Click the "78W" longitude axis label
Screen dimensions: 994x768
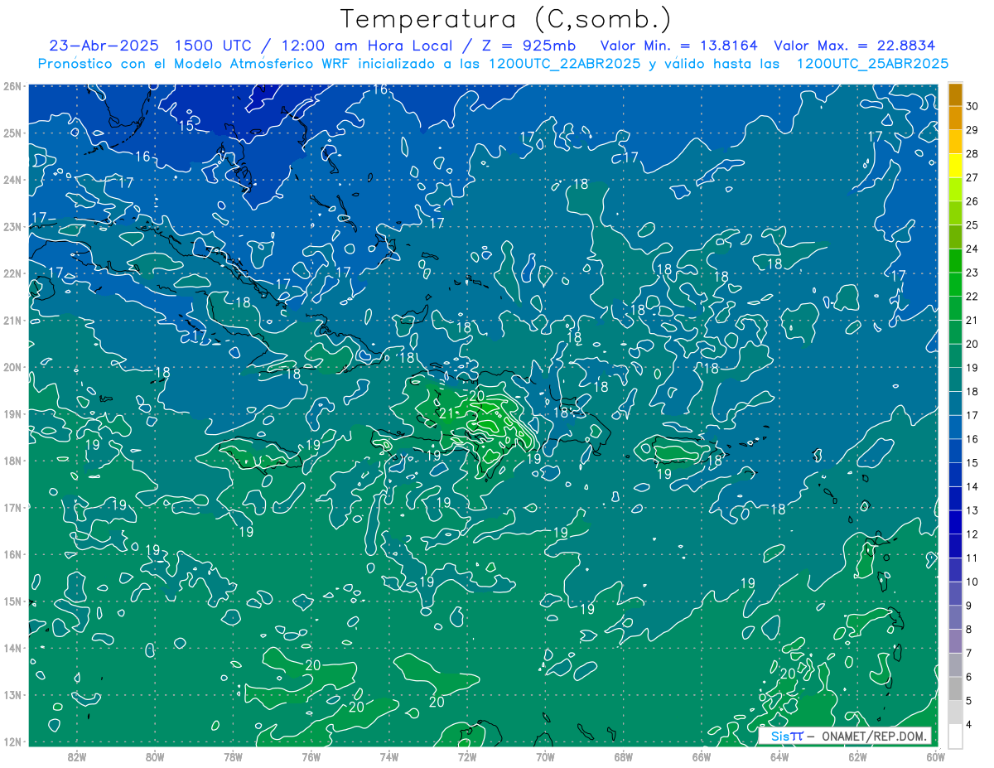point(233,756)
